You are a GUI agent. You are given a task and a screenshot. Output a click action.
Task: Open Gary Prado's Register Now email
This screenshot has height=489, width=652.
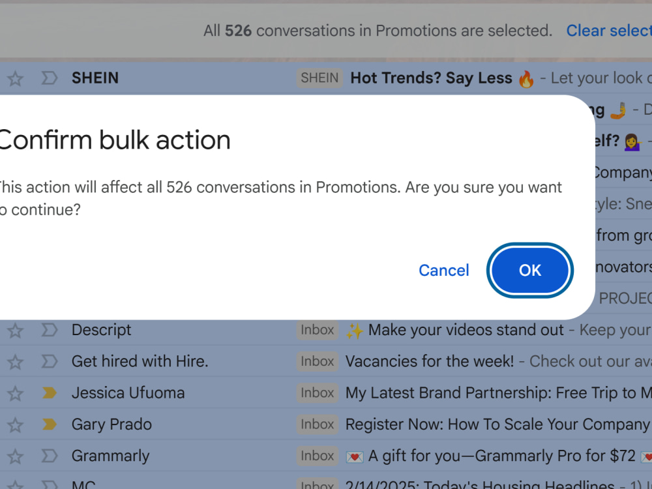pos(497,424)
